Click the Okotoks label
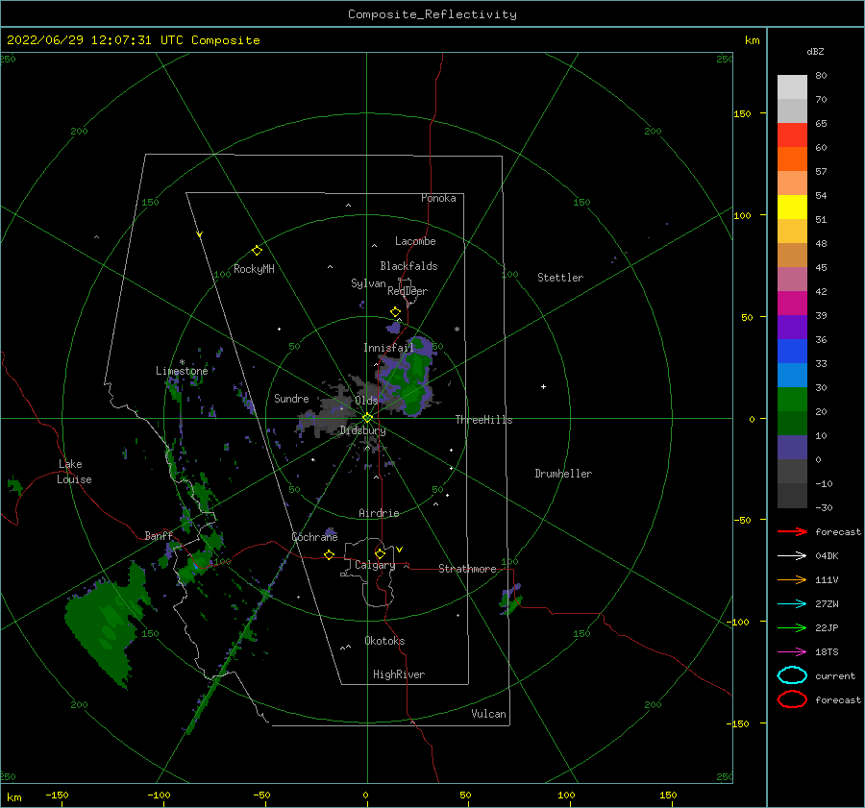The image size is (865, 808). [384, 641]
